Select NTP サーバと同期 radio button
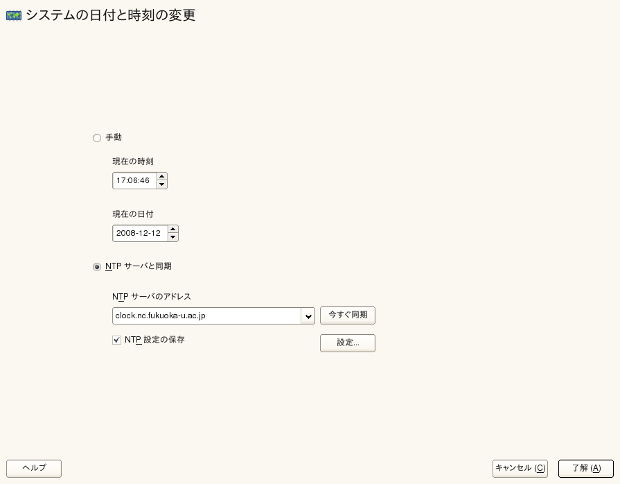The height and width of the screenshot is (484, 620). (x=97, y=267)
